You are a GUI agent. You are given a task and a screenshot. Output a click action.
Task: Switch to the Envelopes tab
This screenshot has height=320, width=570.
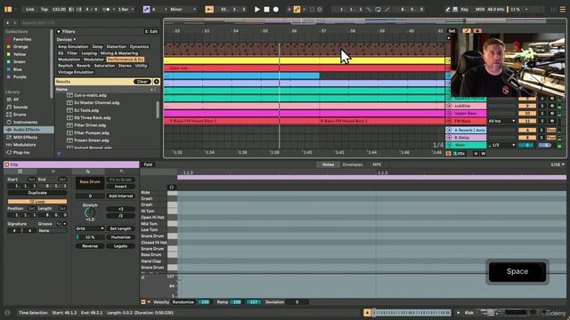click(x=353, y=164)
